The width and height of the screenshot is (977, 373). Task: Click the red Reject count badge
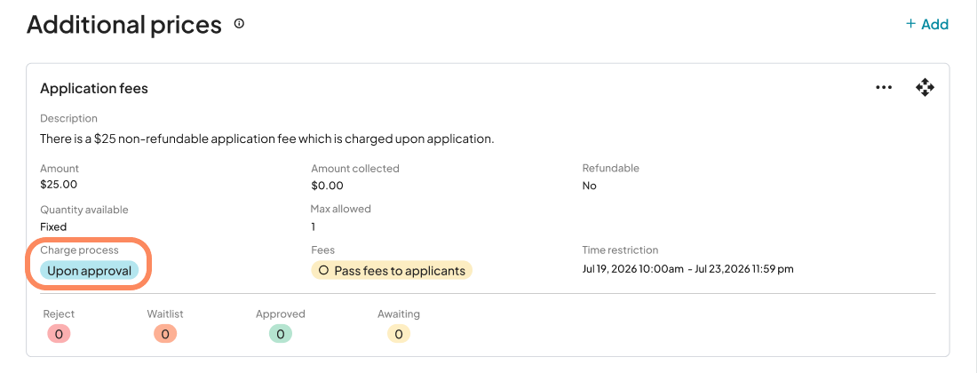coord(59,334)
